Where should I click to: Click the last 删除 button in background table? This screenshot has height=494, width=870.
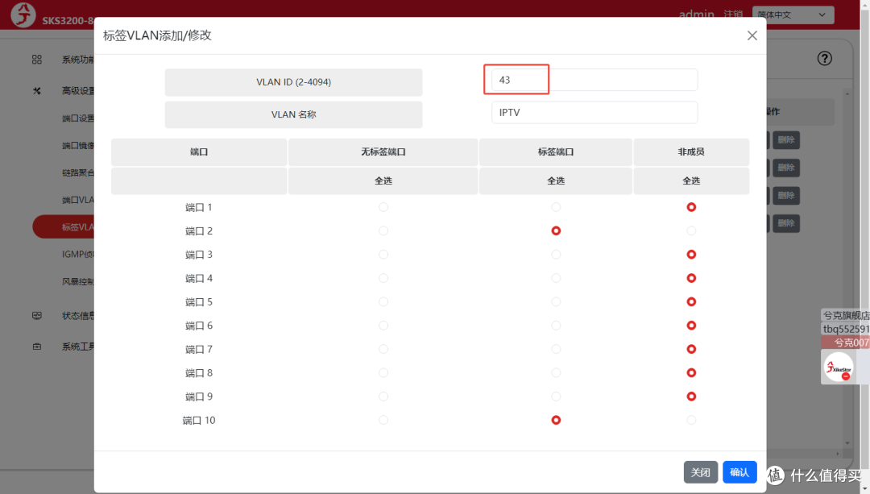(785, 223)
